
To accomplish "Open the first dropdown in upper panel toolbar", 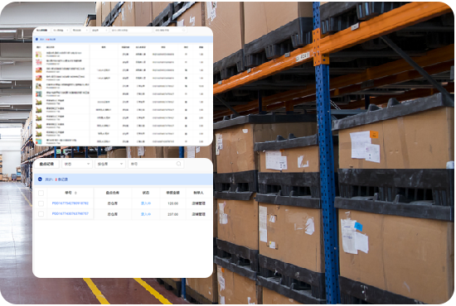I will tap(61, 30).
